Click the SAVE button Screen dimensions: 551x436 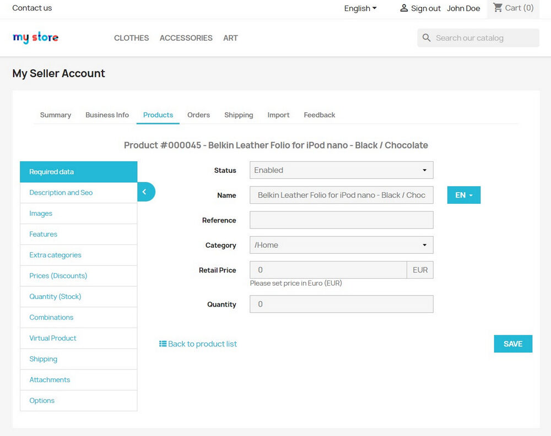[513, 344]
